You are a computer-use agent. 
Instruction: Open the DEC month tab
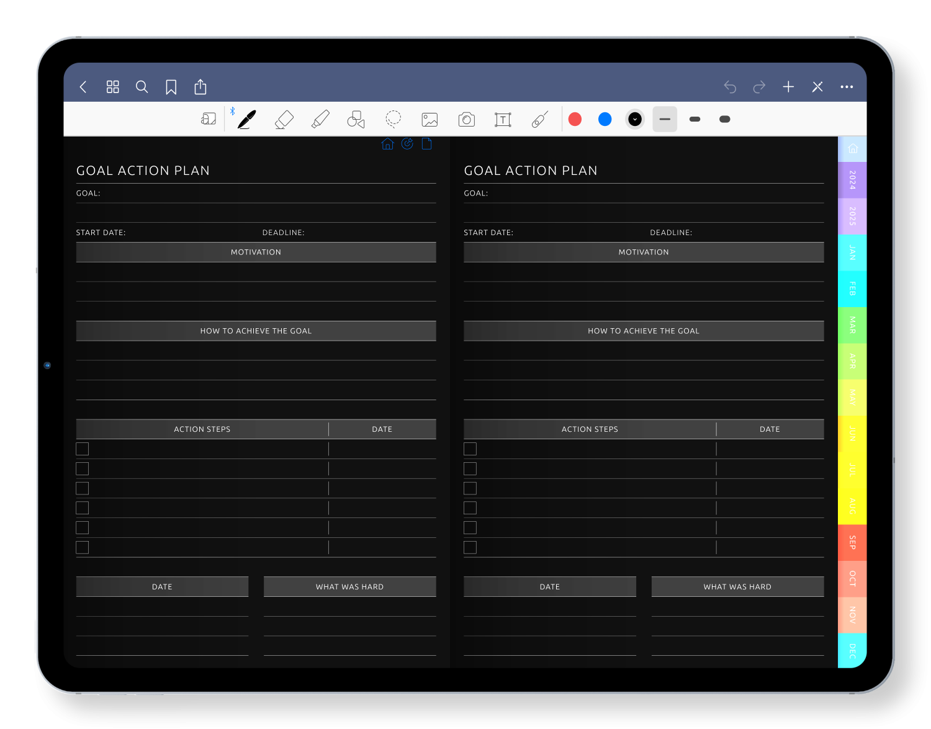tap(853, 651)
